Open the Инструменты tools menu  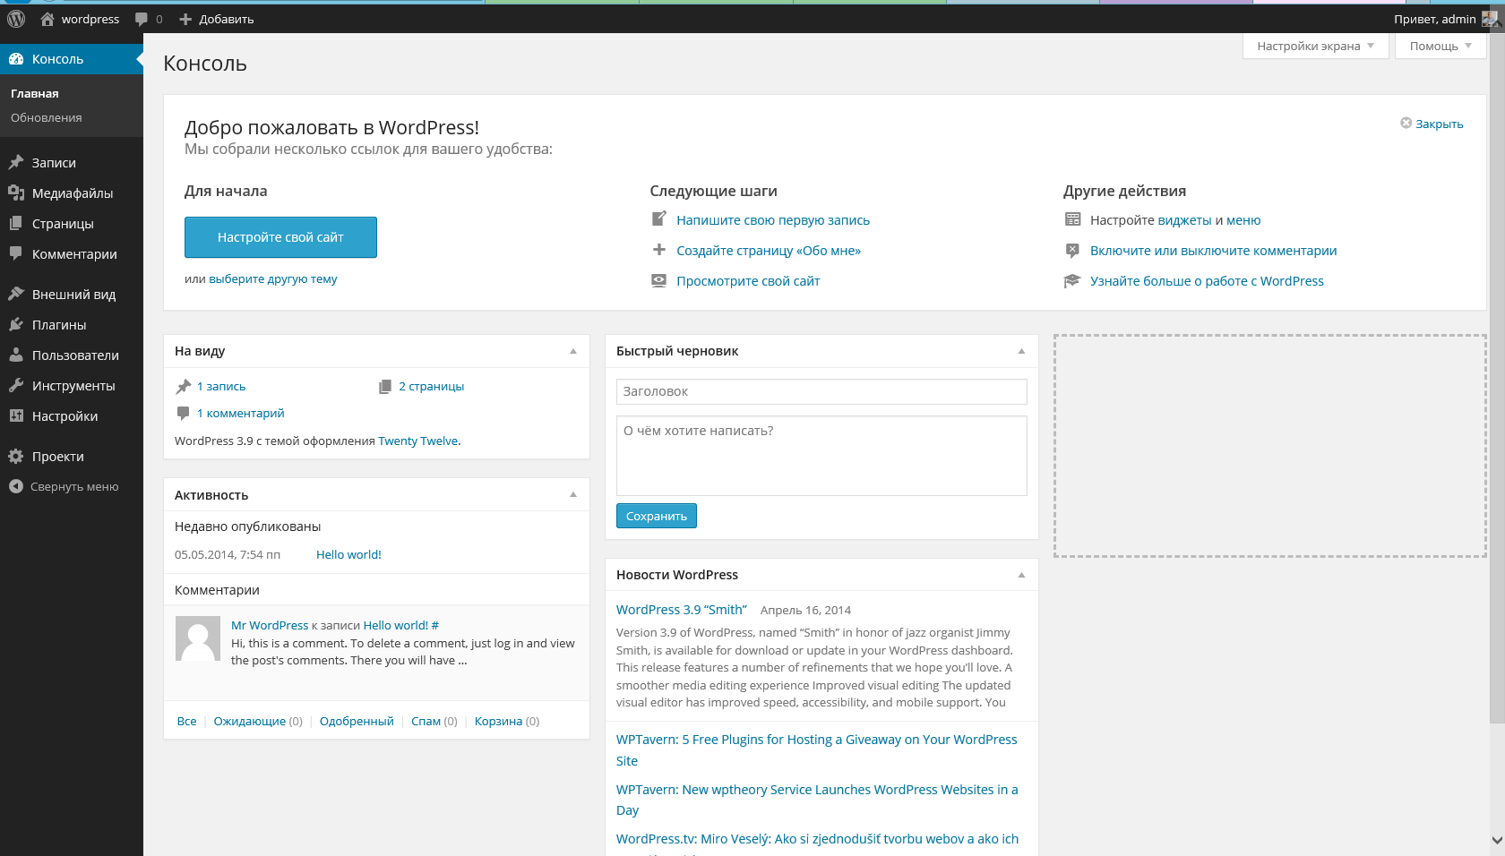click(72, 386)
